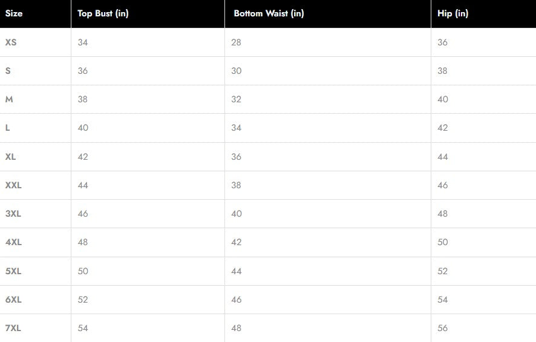Select the 3XL size row label
This screenshot has width=536, height=342.
point(13,214)
